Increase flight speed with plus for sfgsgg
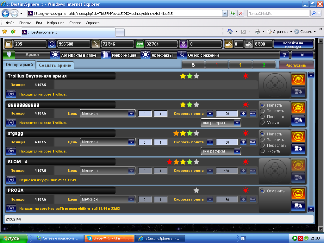Screen dimensions: 324x243 click(x=243, y=142)
